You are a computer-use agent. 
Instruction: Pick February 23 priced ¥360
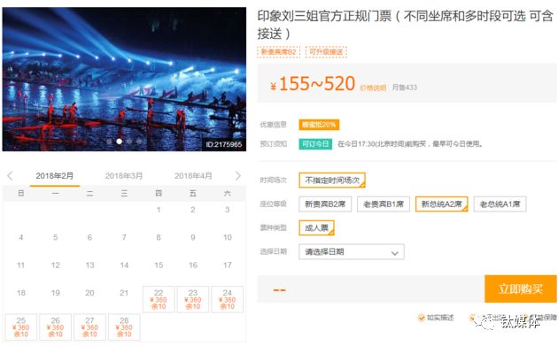(193, 299)
